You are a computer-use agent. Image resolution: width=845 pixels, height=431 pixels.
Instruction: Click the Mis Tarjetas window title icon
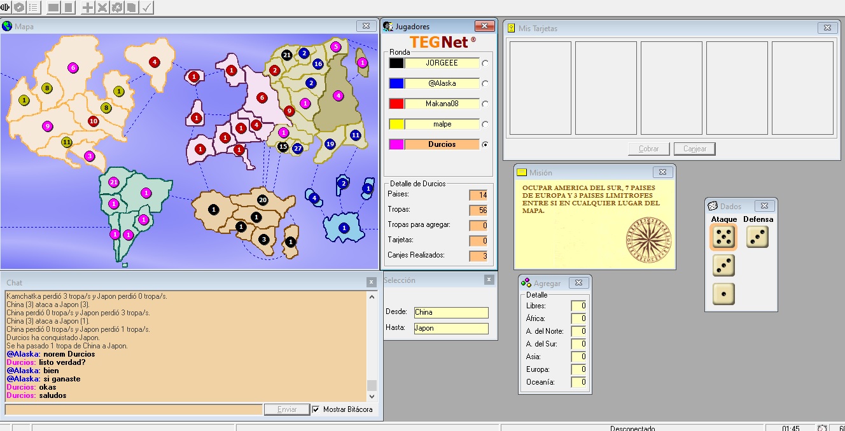coord(511,28)
